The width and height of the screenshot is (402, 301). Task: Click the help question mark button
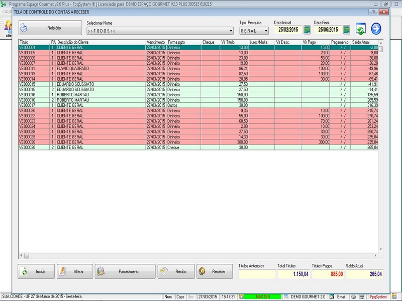[x=373, y=12]
